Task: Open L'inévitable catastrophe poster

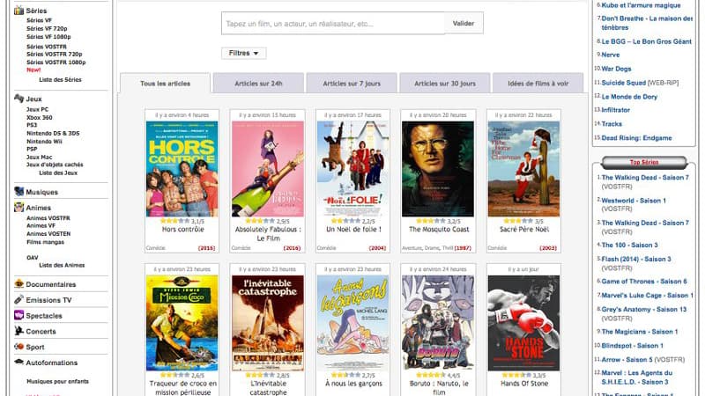Action: (x=268, y=323)
